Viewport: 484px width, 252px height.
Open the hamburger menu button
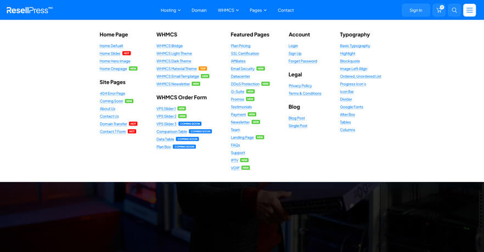point(470,10)
